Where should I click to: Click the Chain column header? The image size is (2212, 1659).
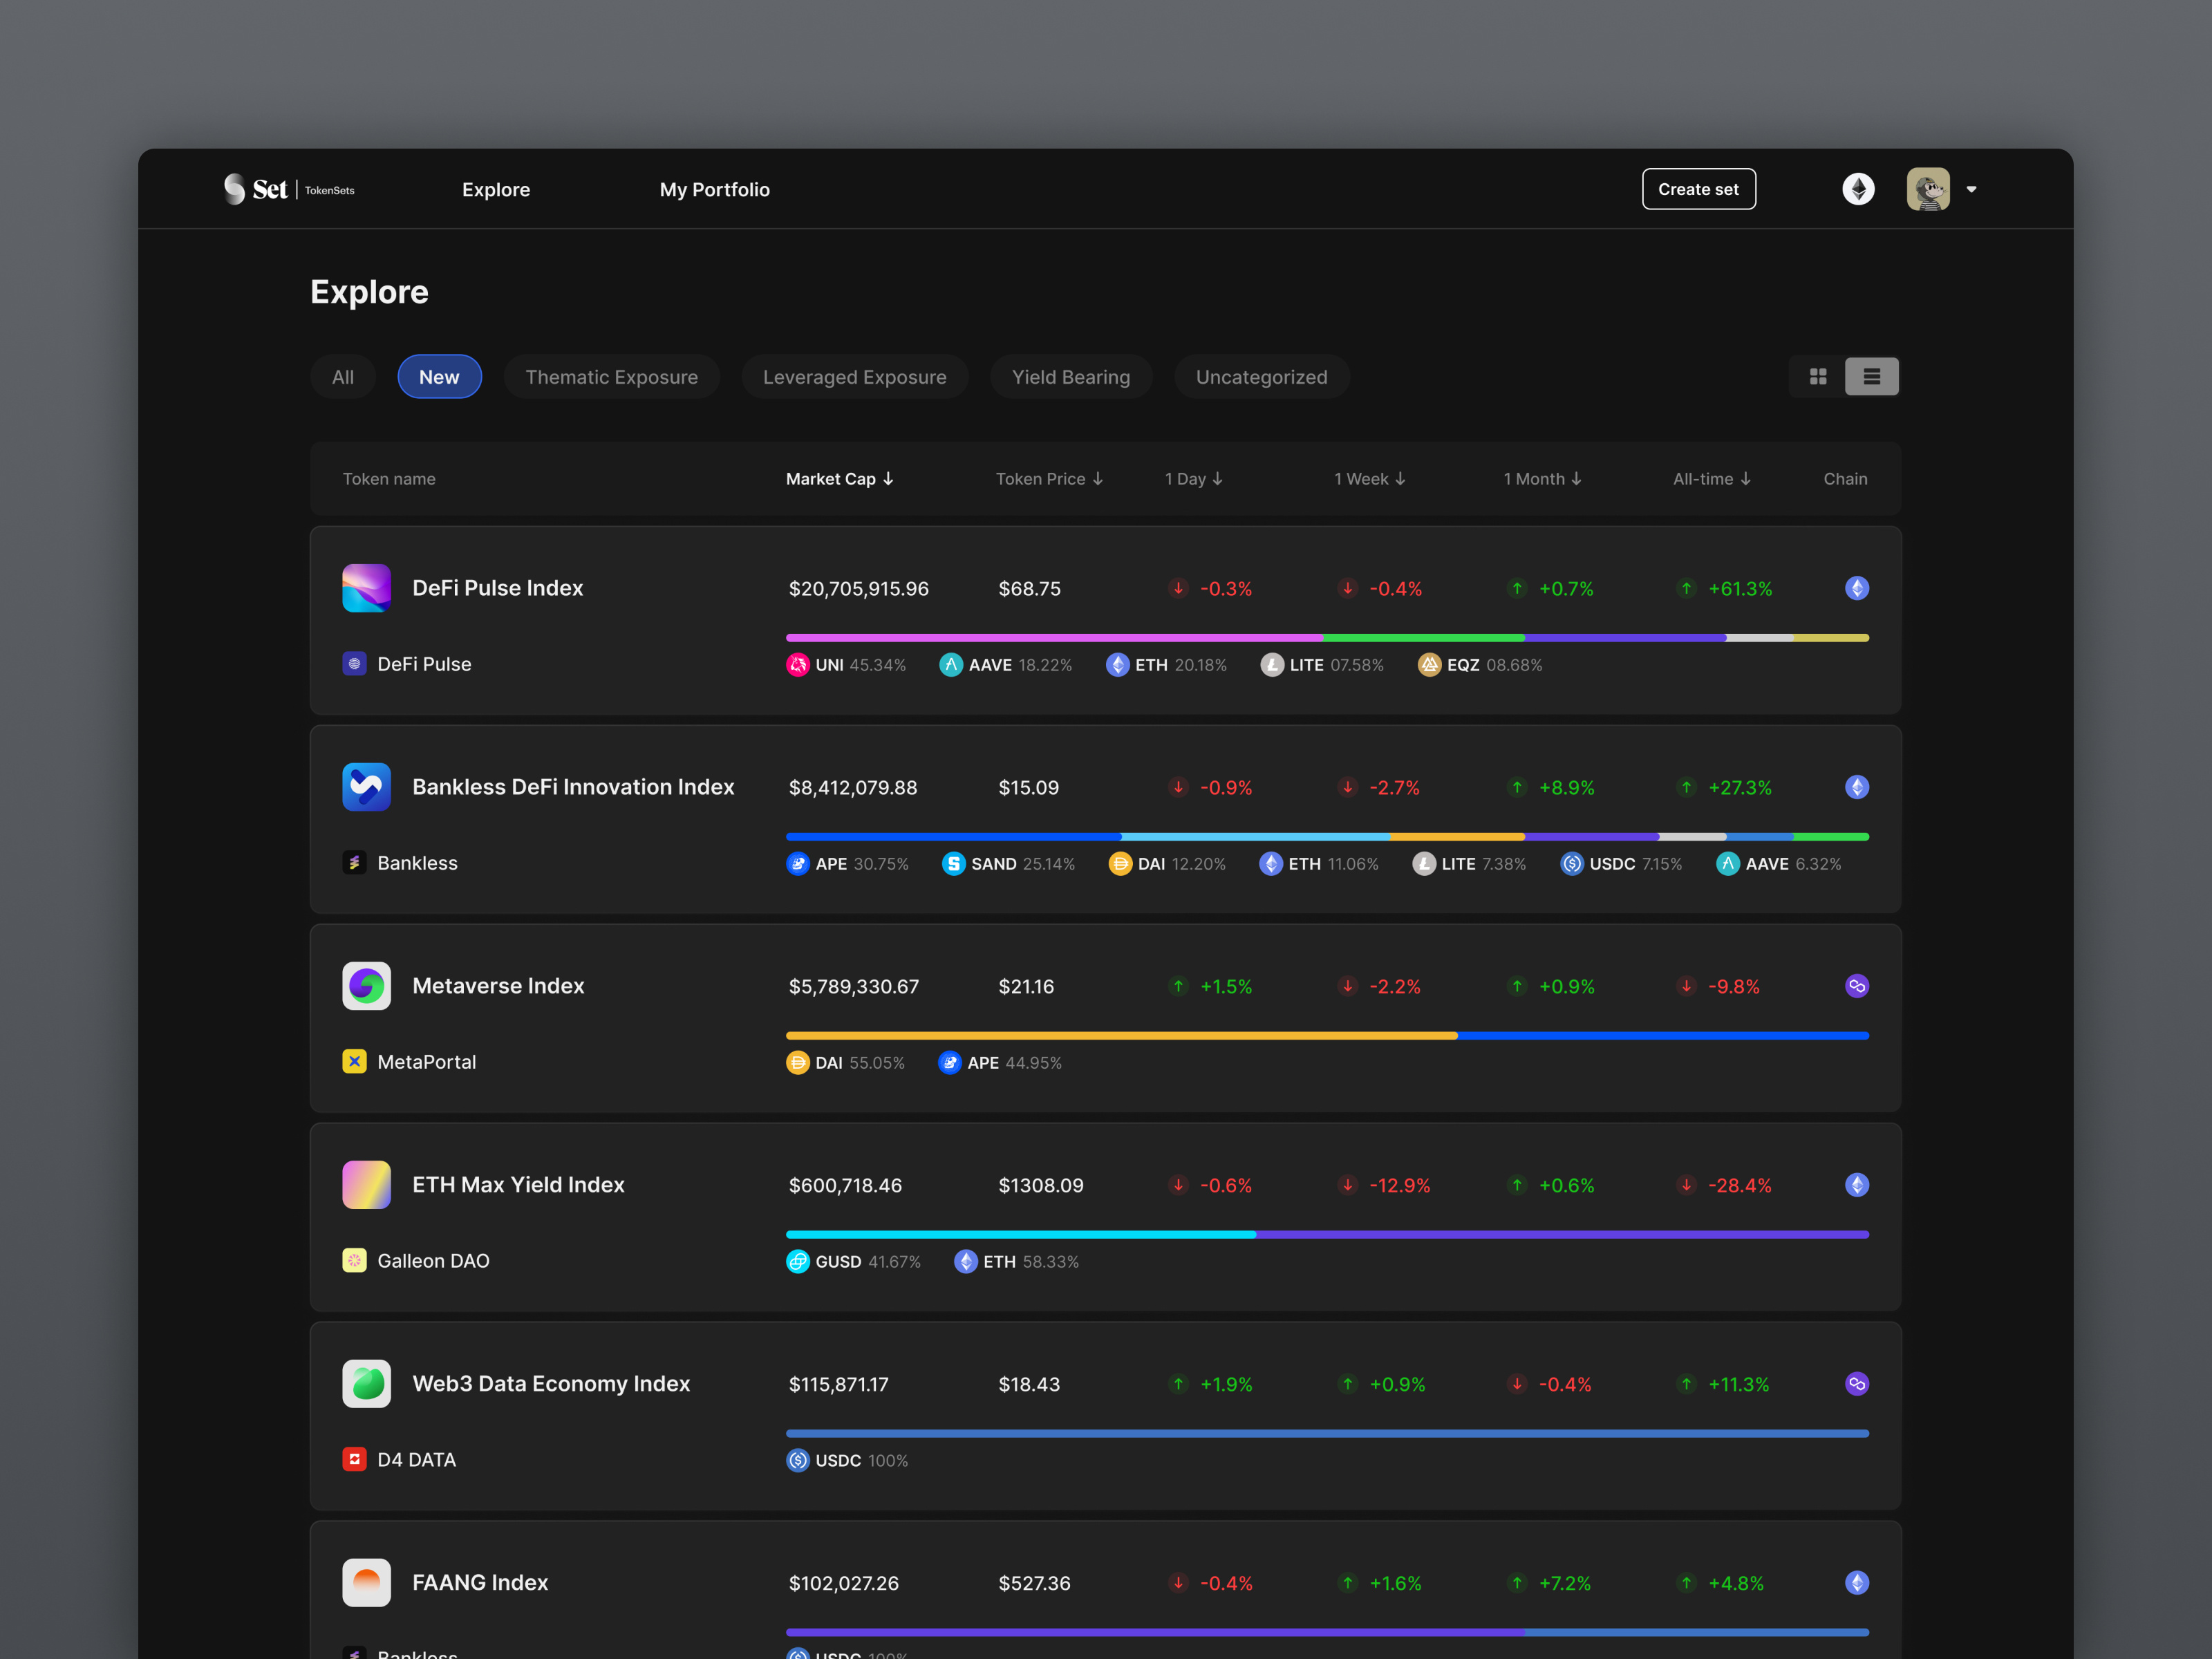1845,479
